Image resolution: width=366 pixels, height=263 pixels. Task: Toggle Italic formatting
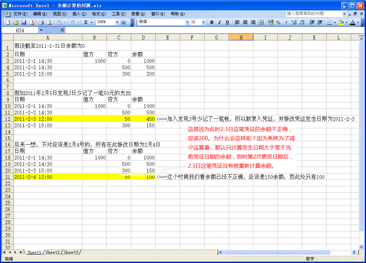(219, 22)
